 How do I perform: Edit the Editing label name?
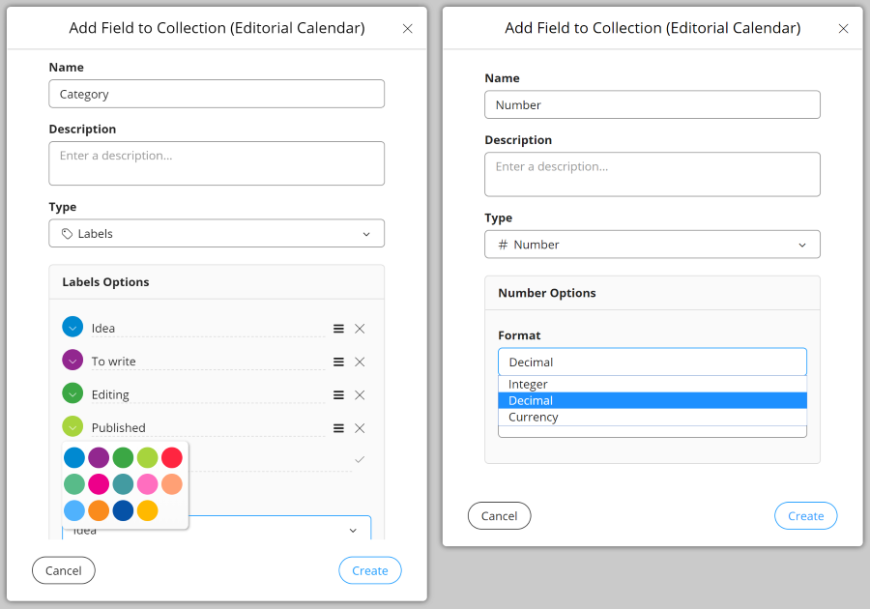point(208,395)
